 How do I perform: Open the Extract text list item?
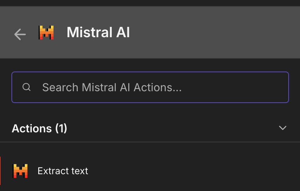click(143, 171)
